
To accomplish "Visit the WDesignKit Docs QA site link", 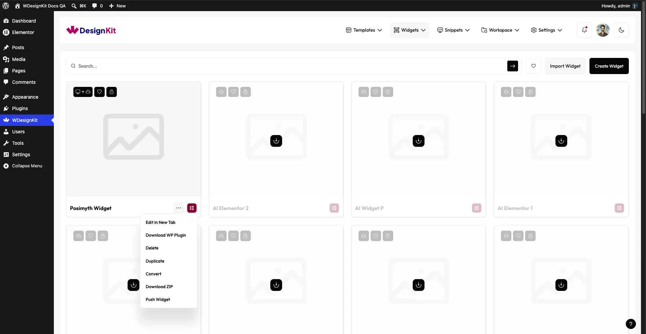I will coord(40,6).
